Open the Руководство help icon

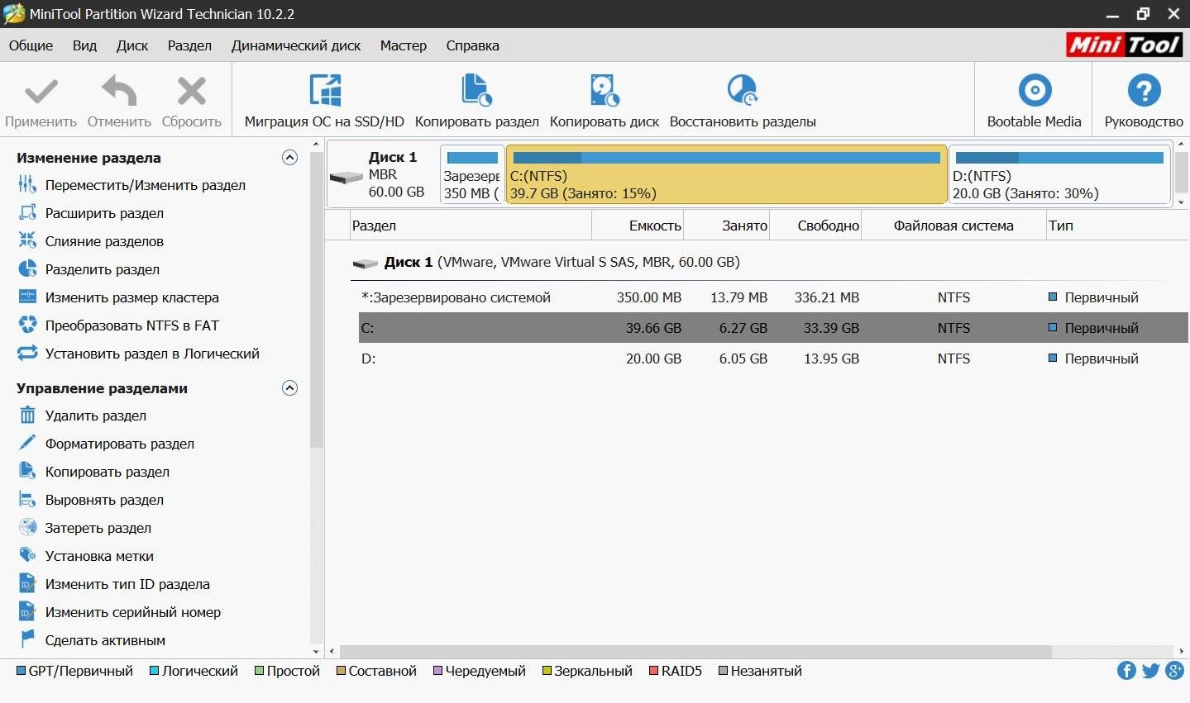(x=1144, y=91)
